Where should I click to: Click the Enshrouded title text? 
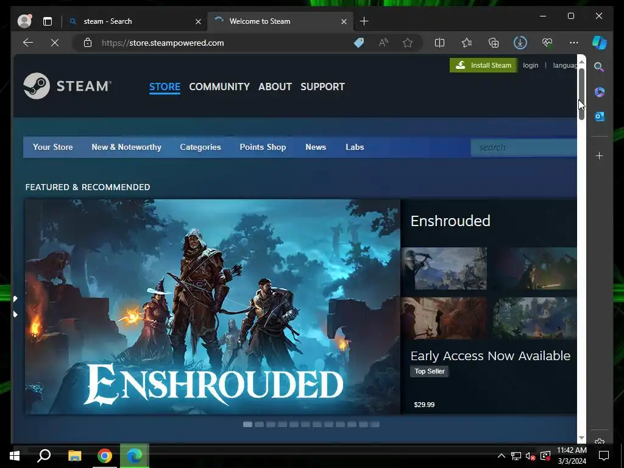tap(450, 221)
